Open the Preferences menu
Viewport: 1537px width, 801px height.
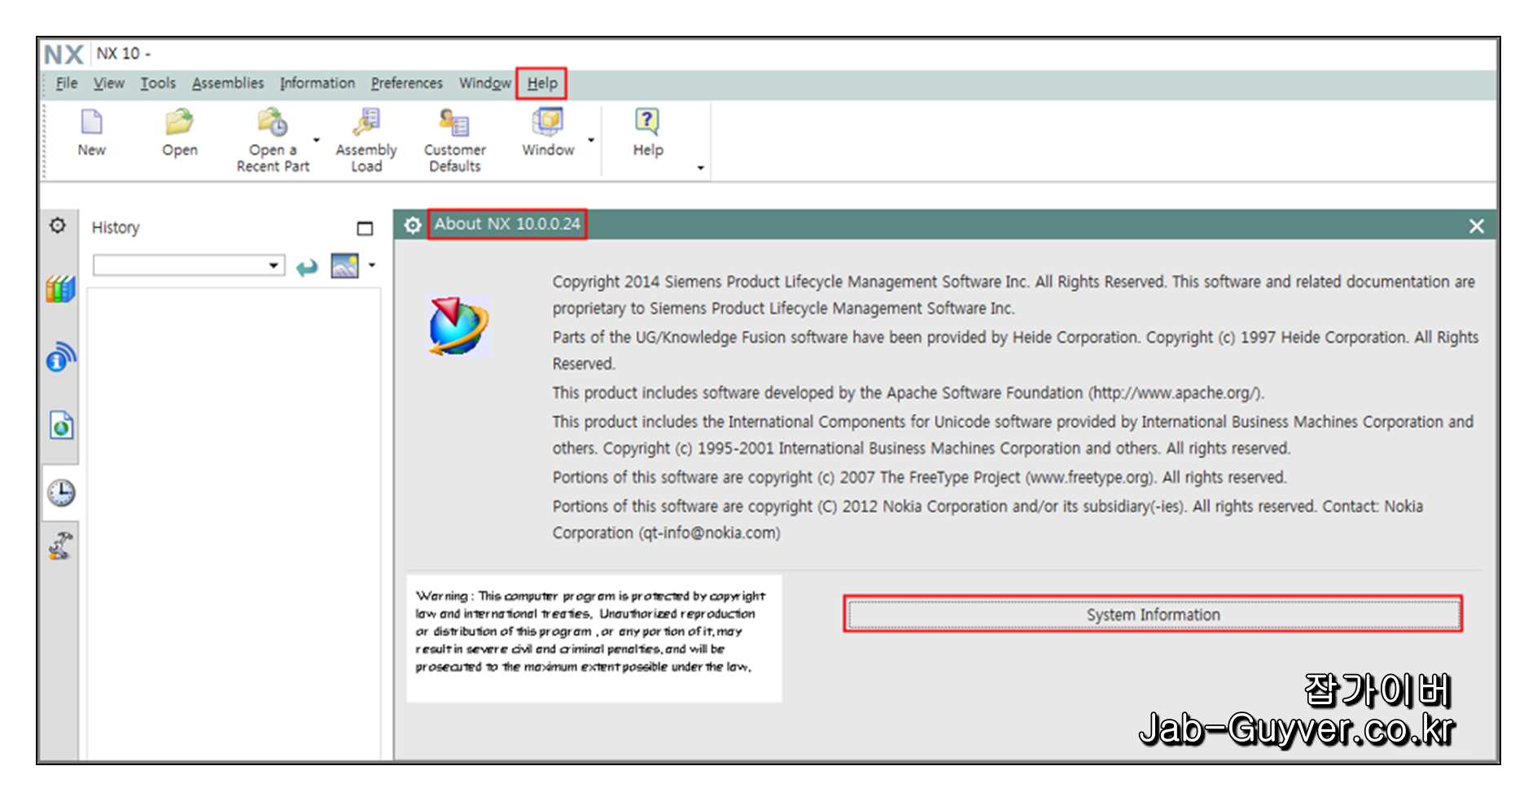tap(406, 83)
